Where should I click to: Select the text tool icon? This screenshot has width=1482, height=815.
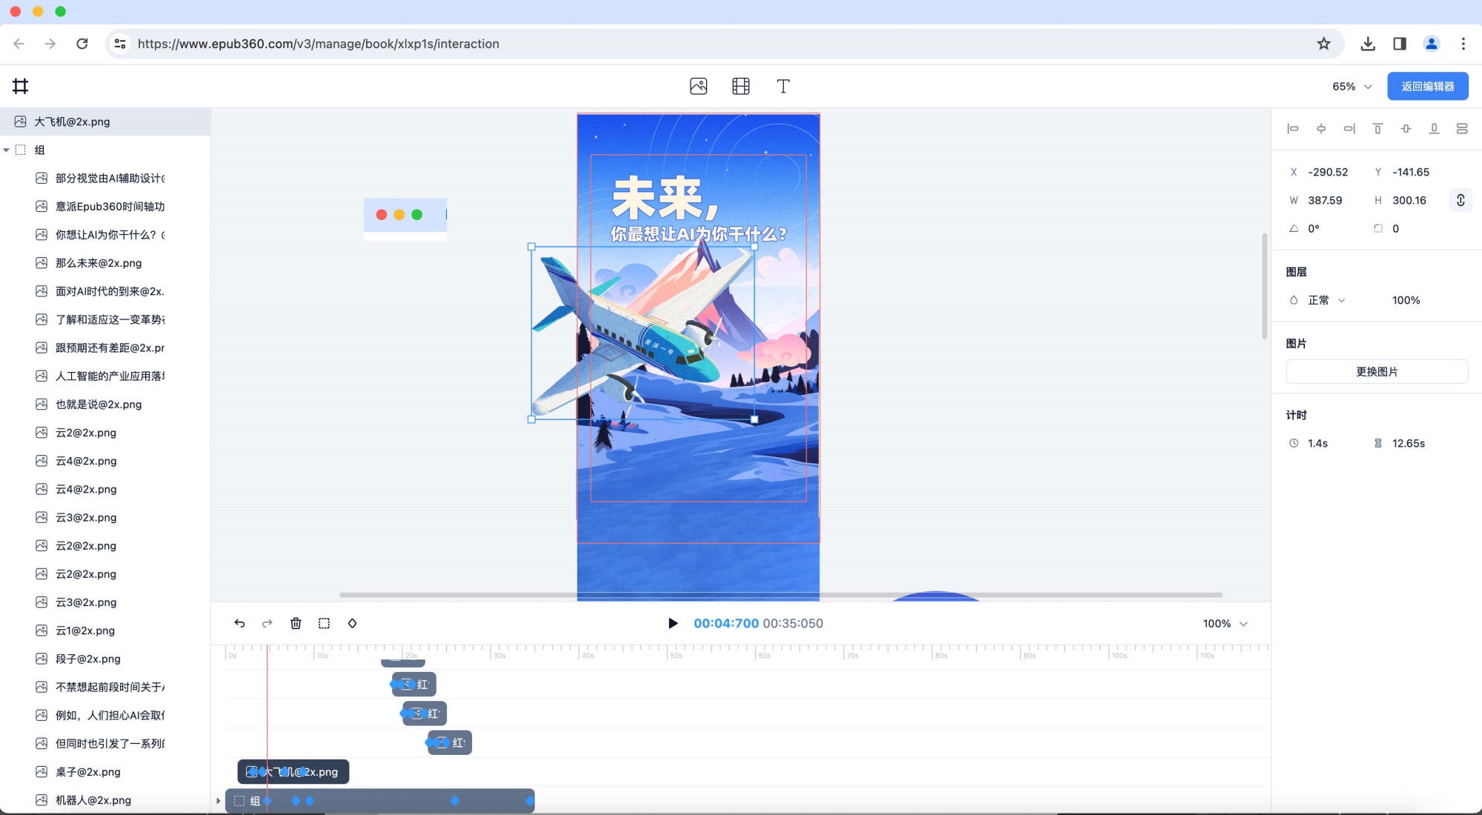click(782, 86)
